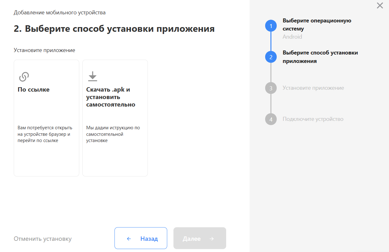
Task: Click the description Вам потребуется открыть на устройстве браузер
Action: tap(45, 134)
